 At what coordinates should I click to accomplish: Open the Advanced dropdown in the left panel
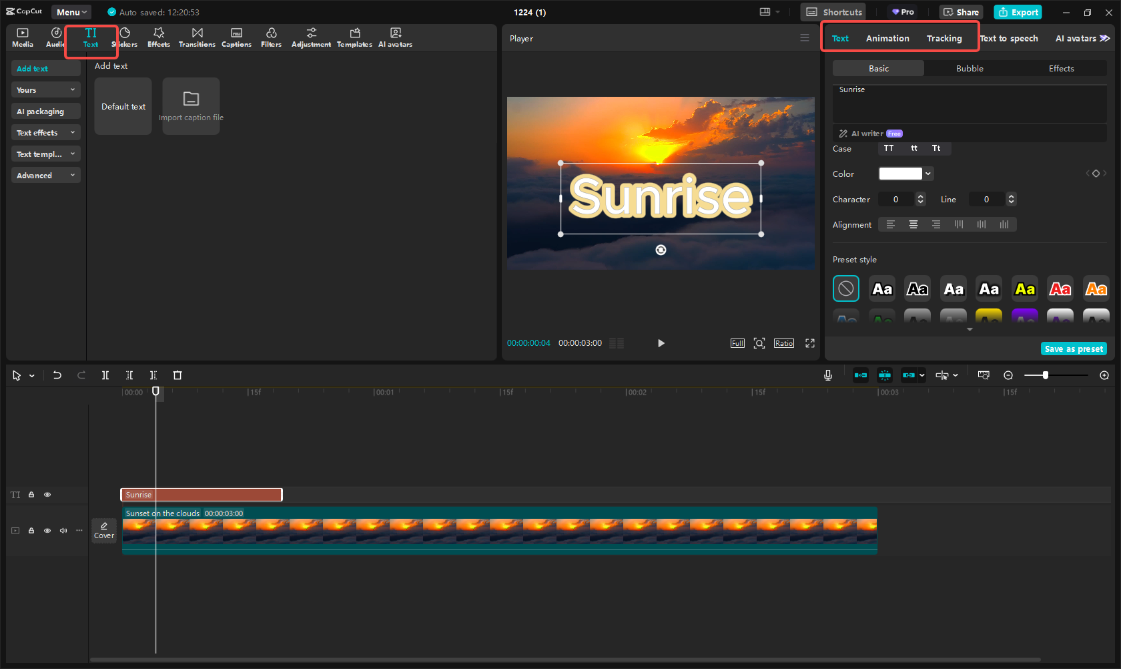45,175
